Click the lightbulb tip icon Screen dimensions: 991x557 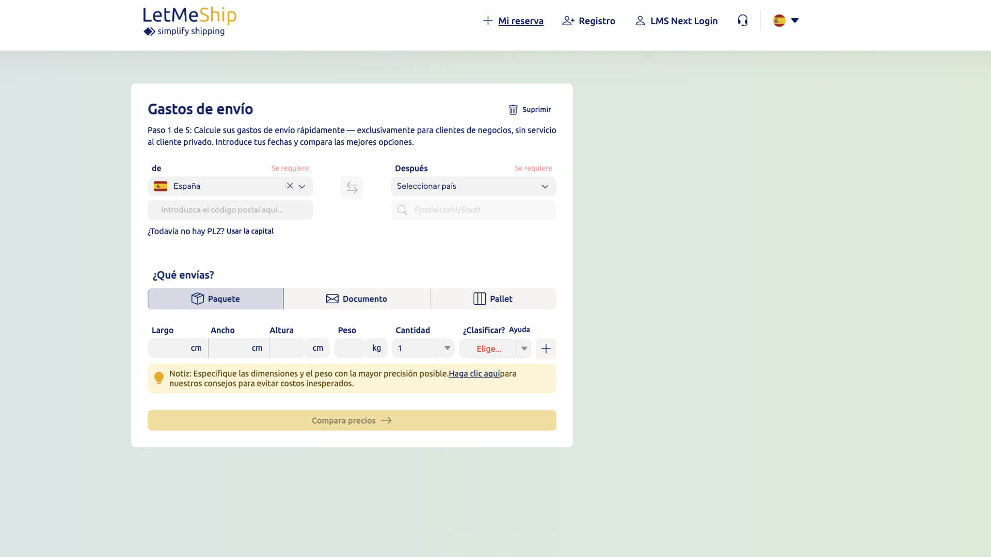coord(159,378)
